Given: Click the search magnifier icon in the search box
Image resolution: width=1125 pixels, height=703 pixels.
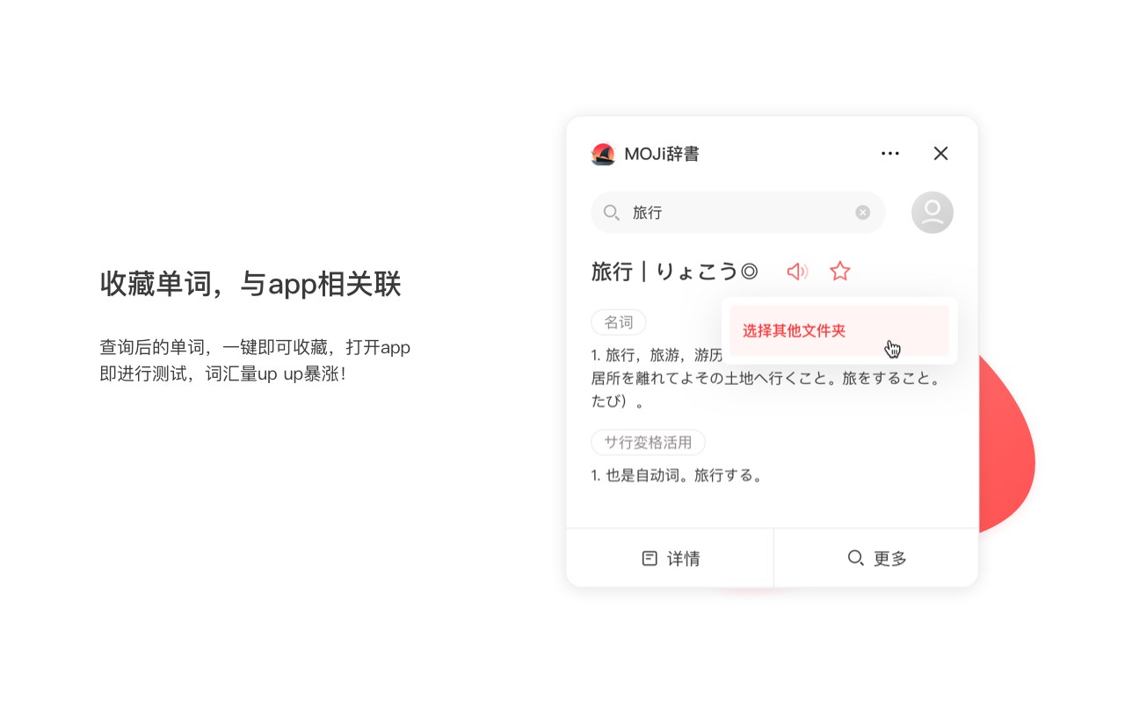Looking at the screenshot, I should point(612,213).
